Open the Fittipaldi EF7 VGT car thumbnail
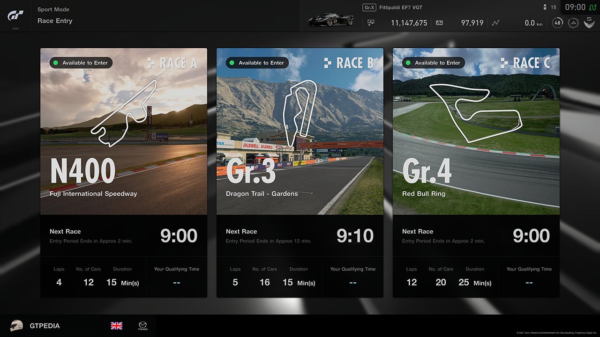 pos(330,20)
